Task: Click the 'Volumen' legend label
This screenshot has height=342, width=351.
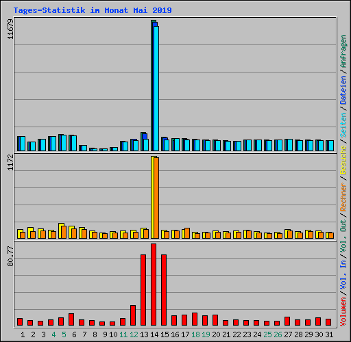Action: tap(343, 311)
